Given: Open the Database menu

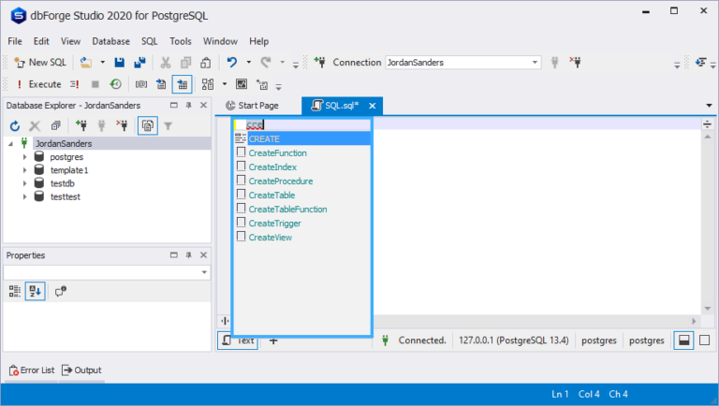Looking at the screenshot, I should pos(111,41).
